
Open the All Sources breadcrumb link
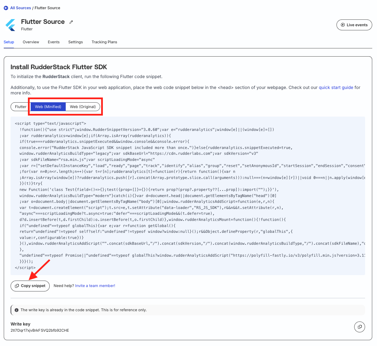tap(20, 8)
